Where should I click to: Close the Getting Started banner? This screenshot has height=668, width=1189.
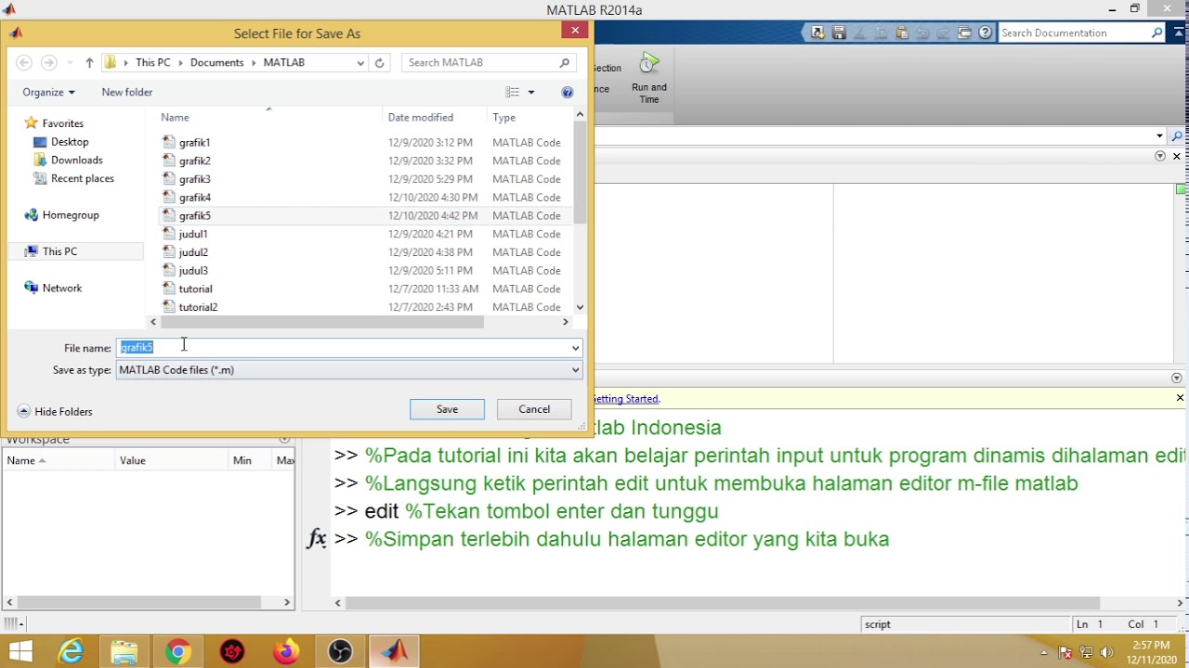tap(1180, 398)
